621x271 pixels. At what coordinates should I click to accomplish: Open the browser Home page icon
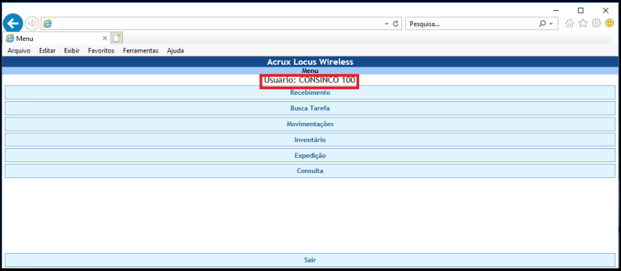coord(570,24)
